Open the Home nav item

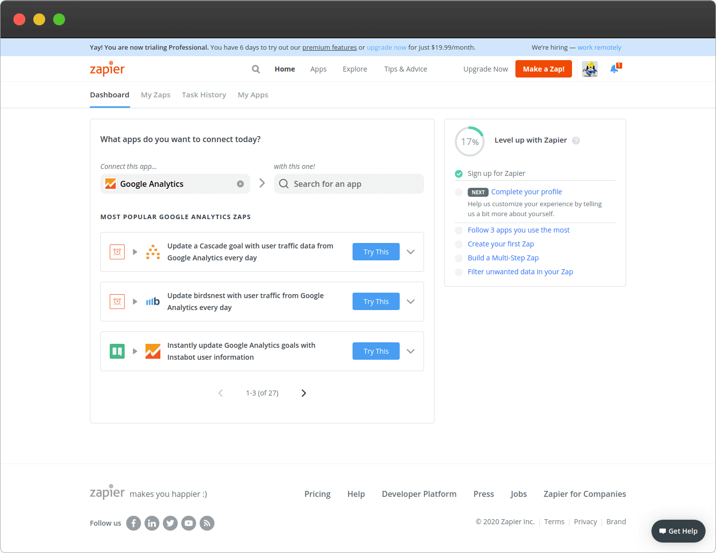coord(285,69)
